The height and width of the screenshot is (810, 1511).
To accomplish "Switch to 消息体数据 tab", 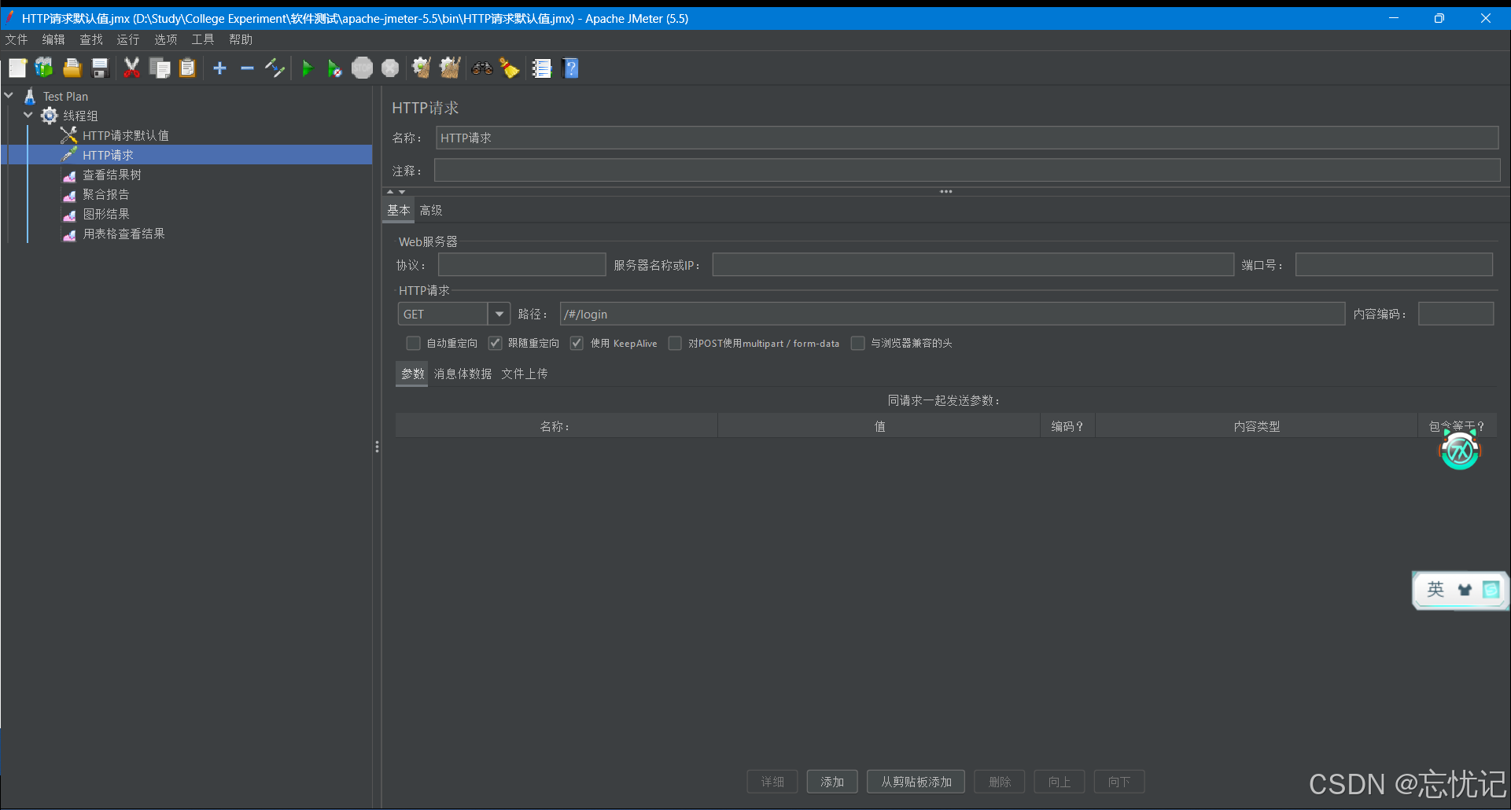I will (463, 374).
